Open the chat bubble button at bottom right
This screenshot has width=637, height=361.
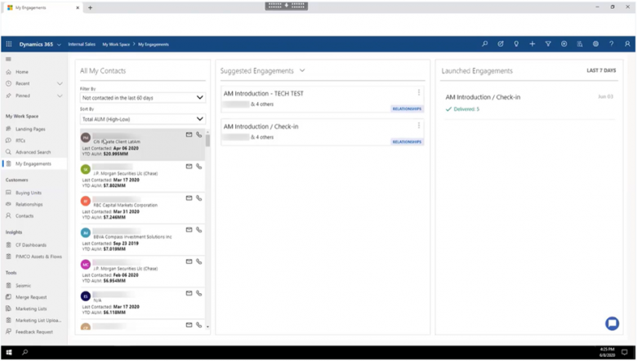click(x=612, y=323)
